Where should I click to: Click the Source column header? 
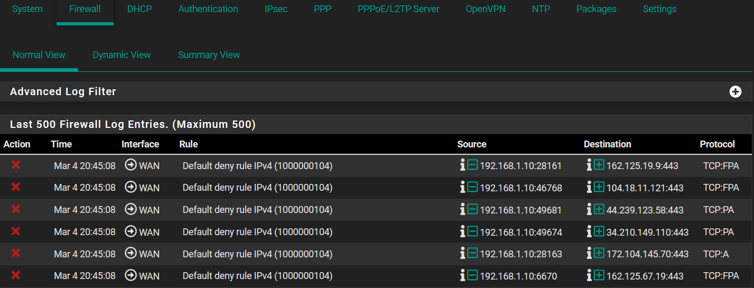coord(472,144)
